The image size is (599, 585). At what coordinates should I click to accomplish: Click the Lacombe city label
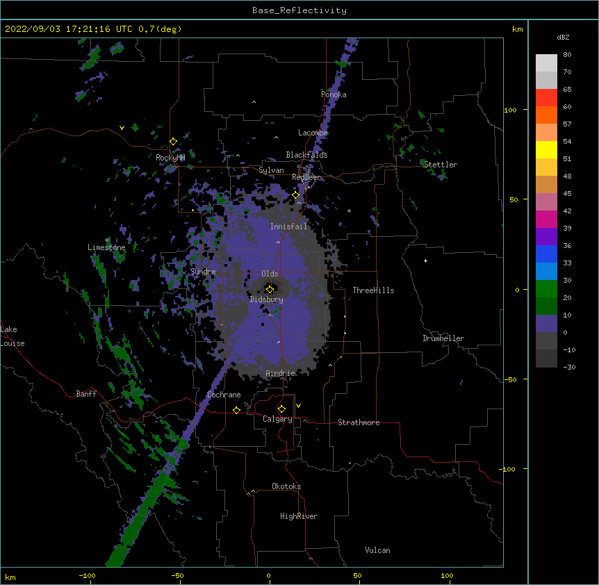[x=313, y=133]
